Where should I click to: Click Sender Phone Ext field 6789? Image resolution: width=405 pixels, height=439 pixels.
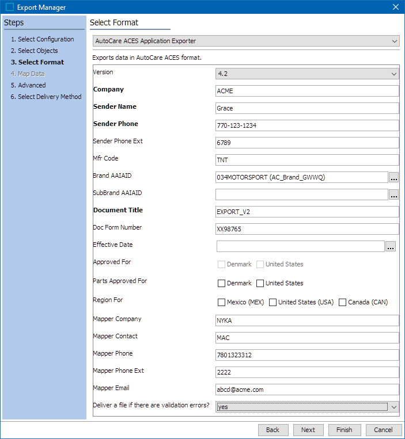point(307,143)
